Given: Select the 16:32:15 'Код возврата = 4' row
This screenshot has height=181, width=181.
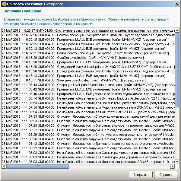Looking at the screenshot, I should (88, 44).
